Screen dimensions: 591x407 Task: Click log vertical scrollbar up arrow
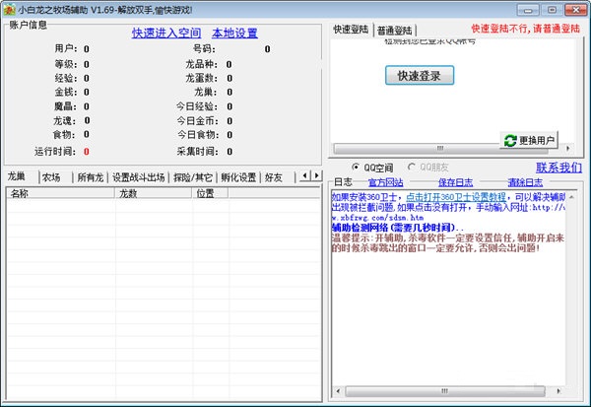point(571,197)
